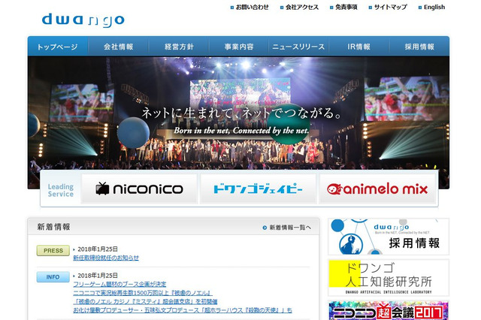Open フリーゲーム題材のブース企画が決定 link
This screenshot has width=481, height=320.
(x=119, y=284)
